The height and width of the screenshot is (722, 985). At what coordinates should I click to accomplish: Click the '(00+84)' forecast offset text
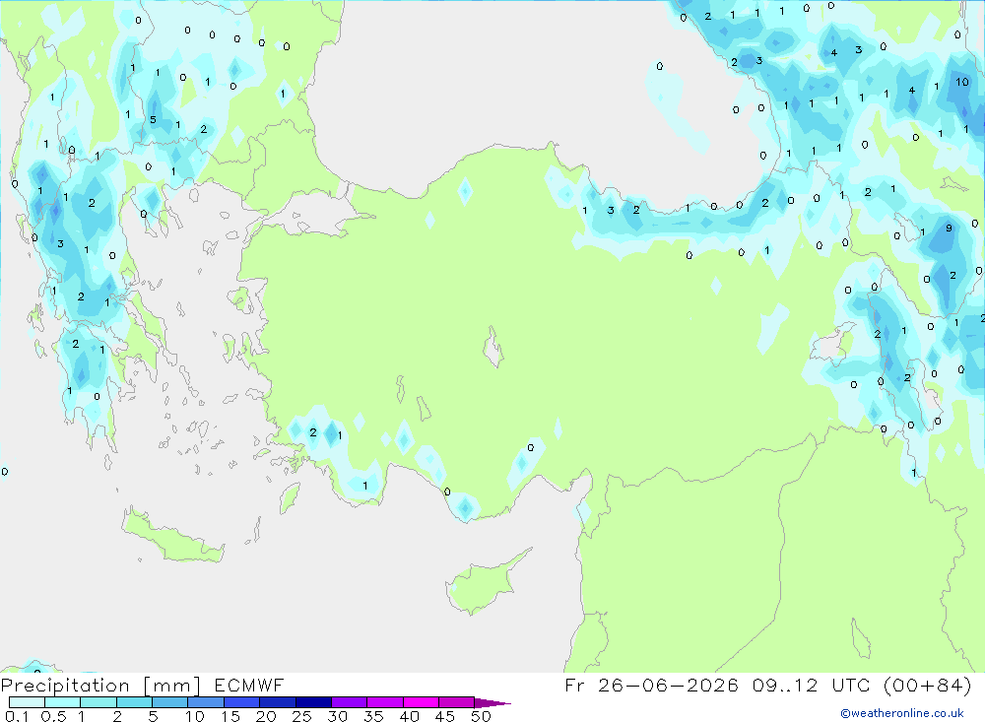click(928, 685)
